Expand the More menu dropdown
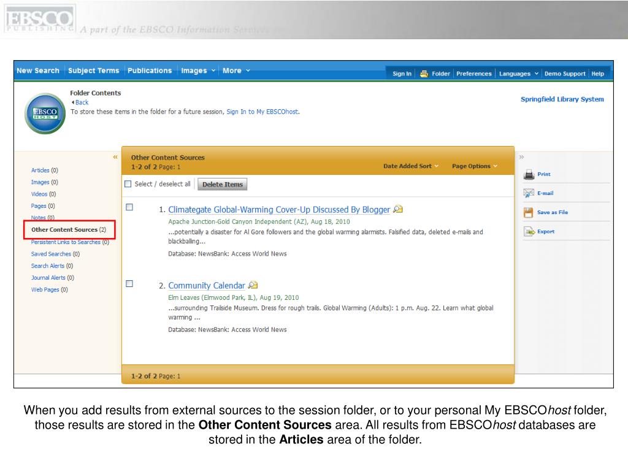Screen dimensions: 628x471 click(x=236, y=71)
